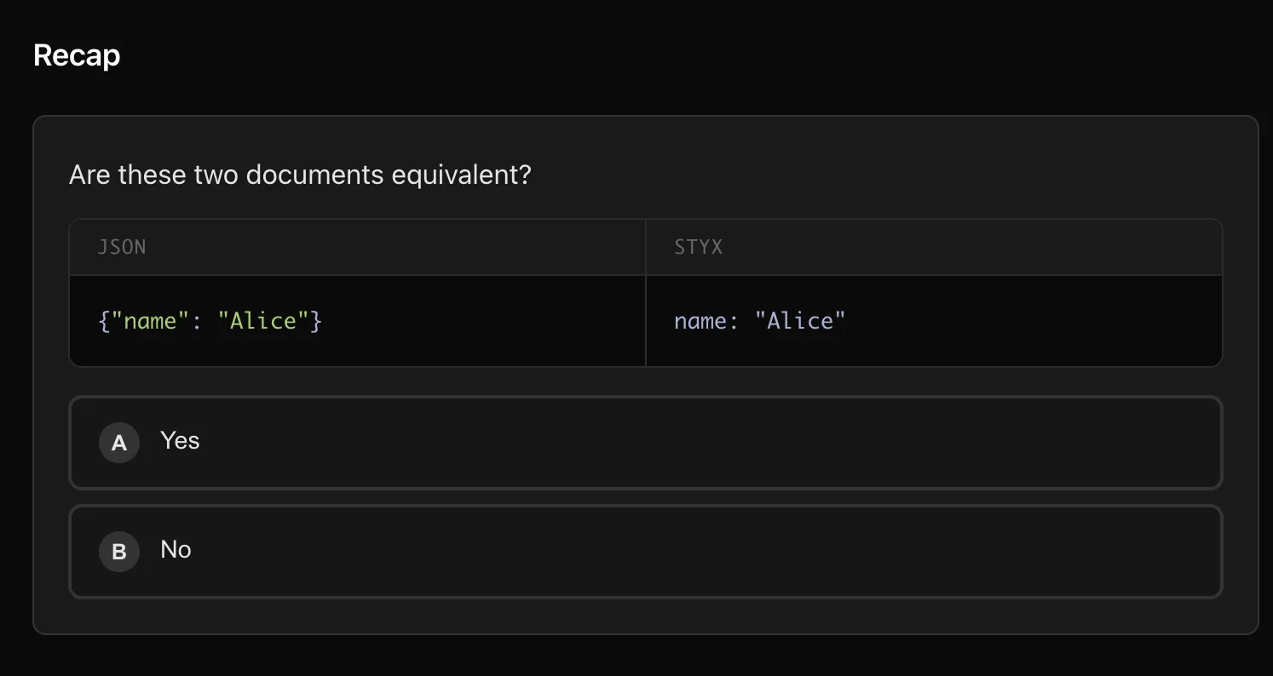Click the question text asking about document equivalence
1273x676 pixels.
[x=300, y=175]
